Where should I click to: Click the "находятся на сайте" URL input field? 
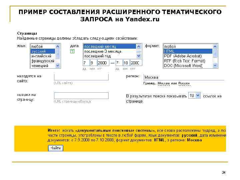pyautogui.click(x=81, y=77)
